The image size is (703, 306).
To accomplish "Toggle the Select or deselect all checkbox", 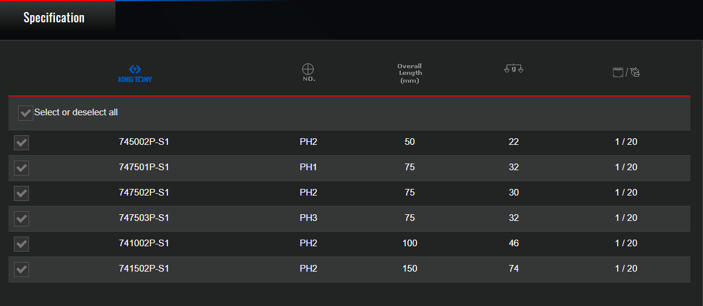I will [25, 113].
